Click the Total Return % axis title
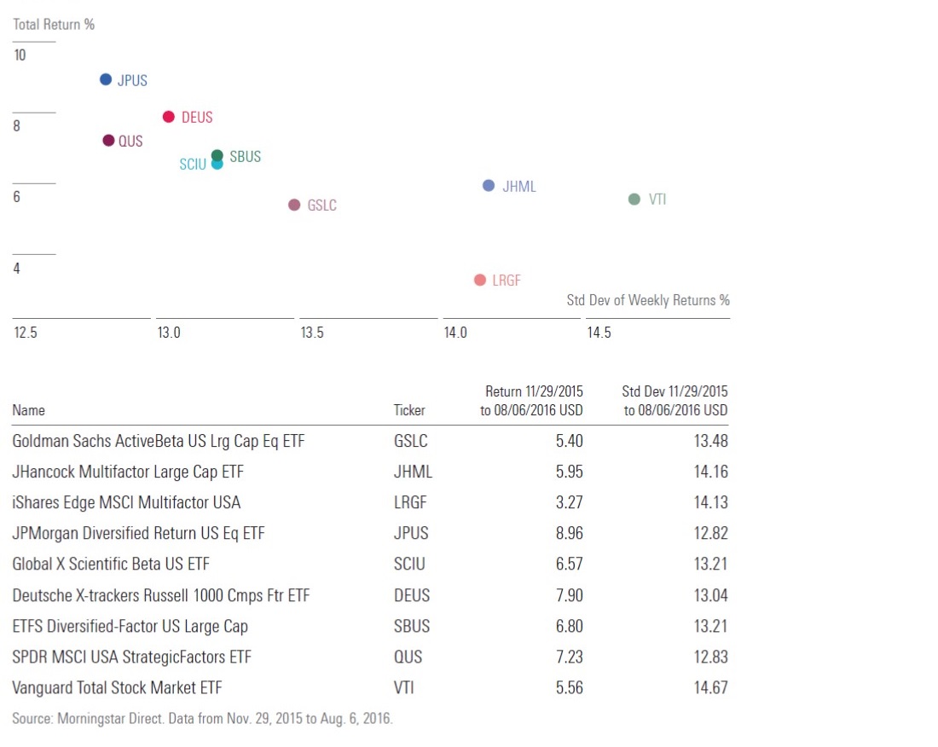Screen dimensions: 938x747 click(x=54, y=24)
